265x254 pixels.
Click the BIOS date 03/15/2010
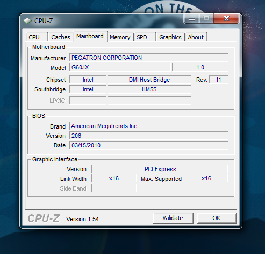pyautogui.click(x=149, y=145)
